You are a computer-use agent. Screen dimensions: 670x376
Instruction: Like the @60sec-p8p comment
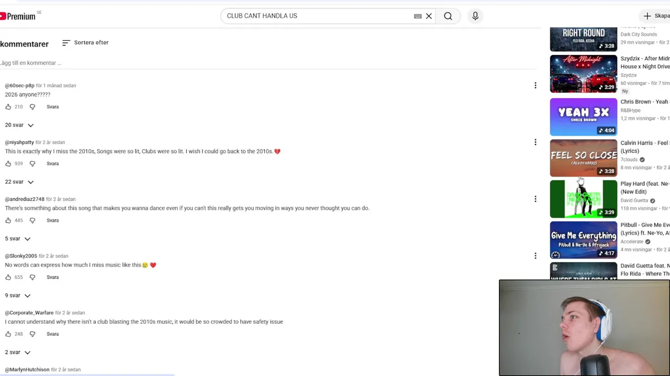click(x=8, y=107)
